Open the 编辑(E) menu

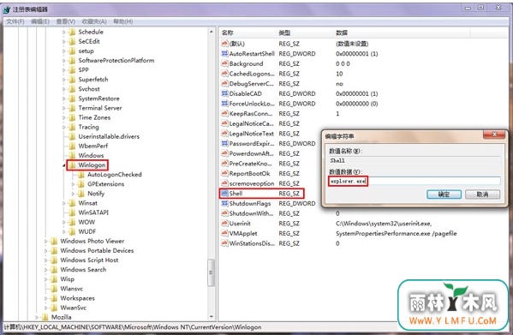[x=40, y=21]
